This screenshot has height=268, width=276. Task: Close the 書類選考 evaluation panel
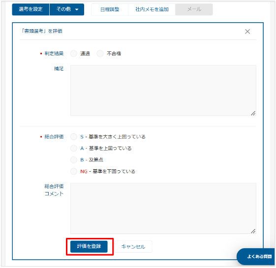coord(247,32)
